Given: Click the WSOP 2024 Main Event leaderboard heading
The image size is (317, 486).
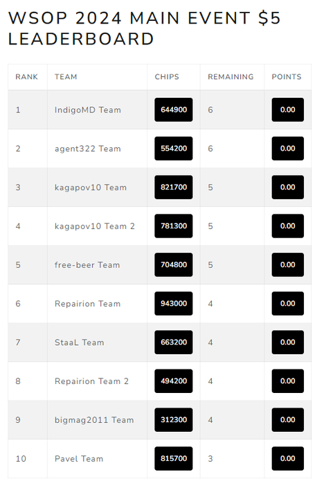Looking at the screenshot, I should [x=144, y=28].
